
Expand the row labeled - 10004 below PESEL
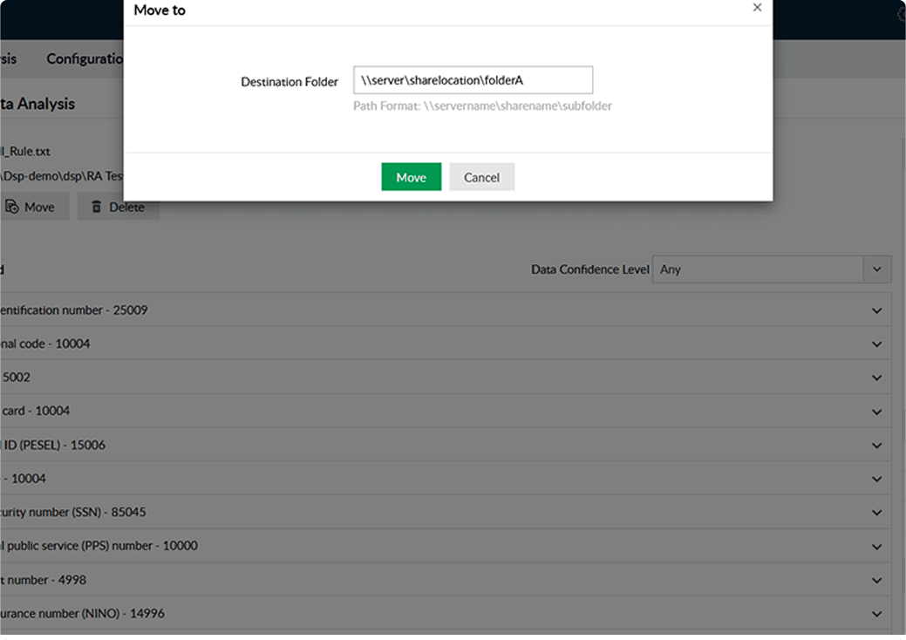pyautogui.click(x=876, y=479)
